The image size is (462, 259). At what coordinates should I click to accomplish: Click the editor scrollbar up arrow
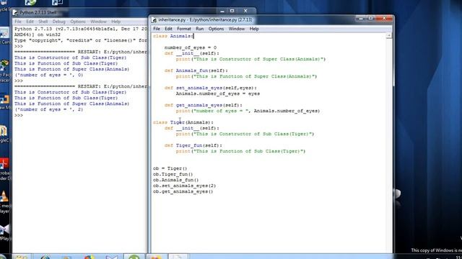click(389, 35)
